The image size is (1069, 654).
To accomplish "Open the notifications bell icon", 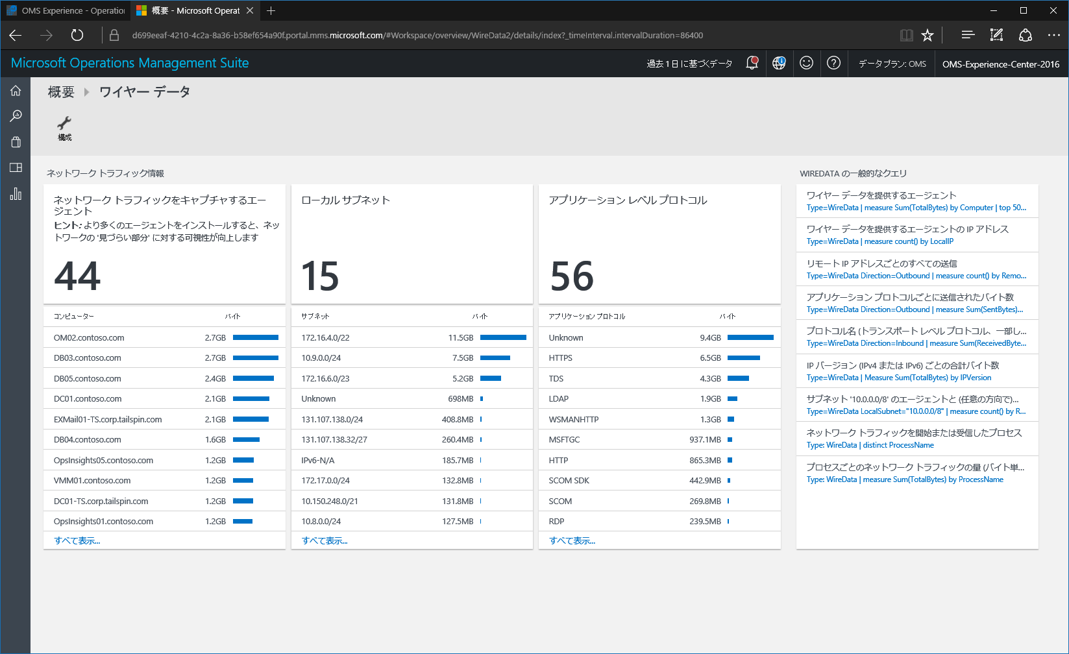I will click(x=752, y=63).
